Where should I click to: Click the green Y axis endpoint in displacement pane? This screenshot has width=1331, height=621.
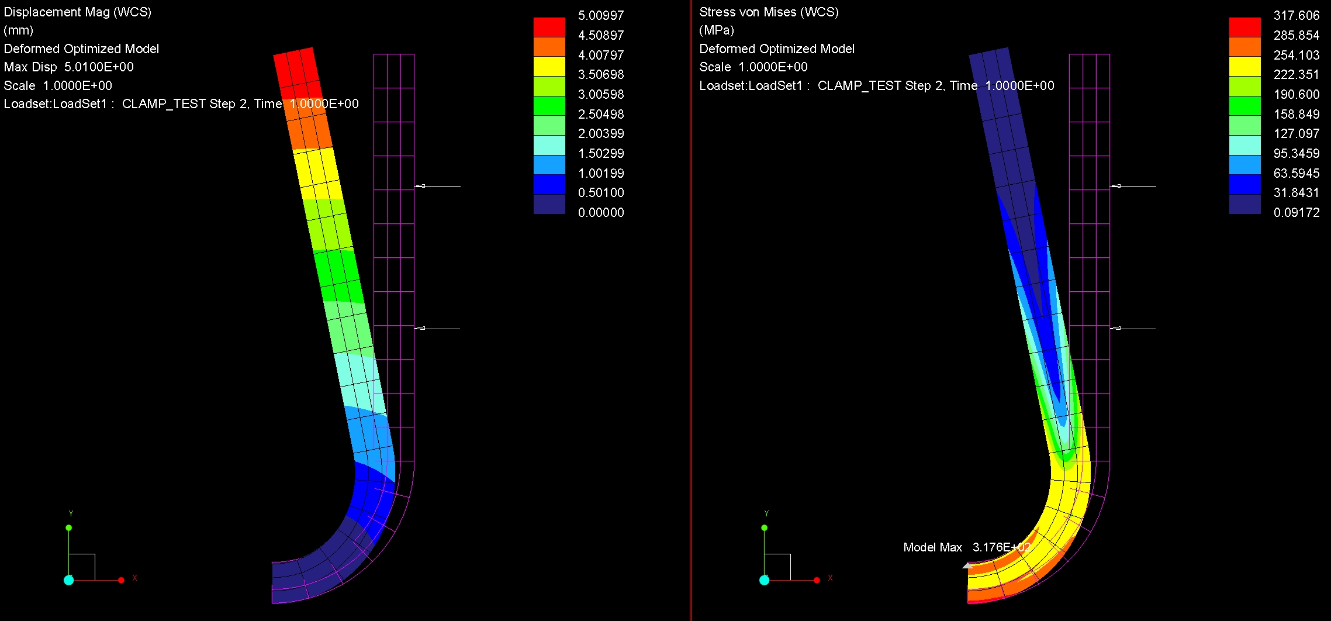pos(69,527)
